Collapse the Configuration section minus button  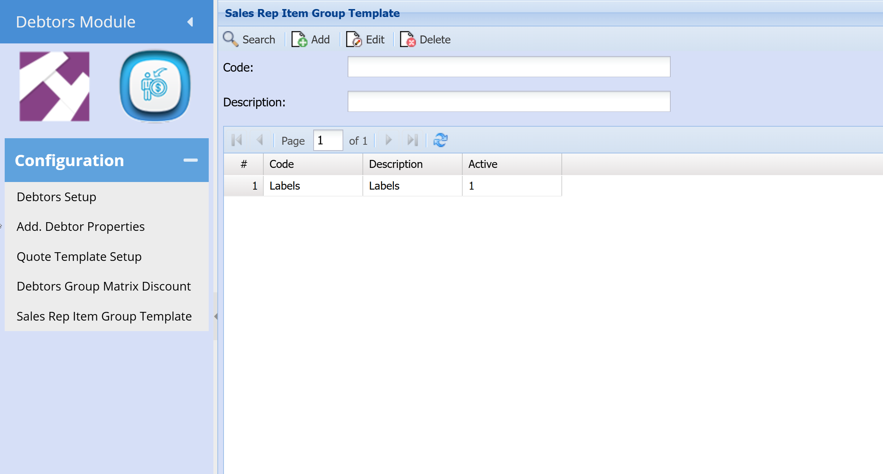[x=190, y=160]
